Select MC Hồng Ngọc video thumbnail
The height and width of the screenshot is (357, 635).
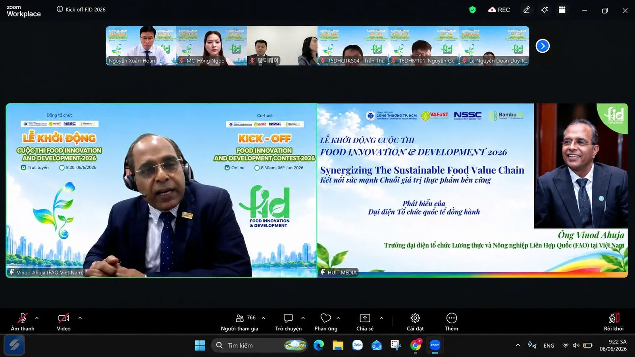point(212,46)
